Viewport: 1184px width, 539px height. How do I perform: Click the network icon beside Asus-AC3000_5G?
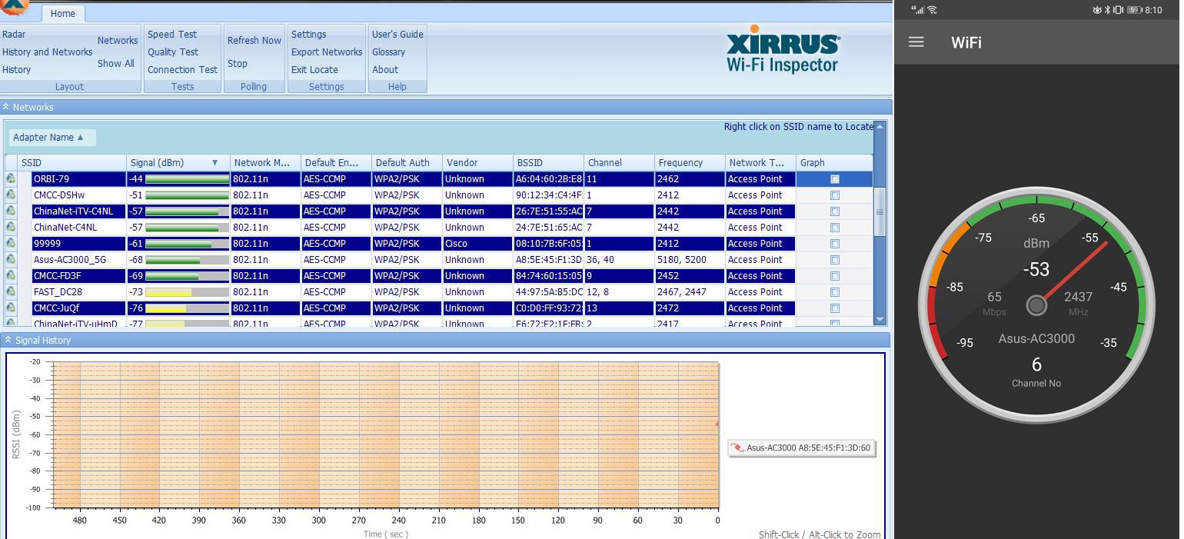pyautogui.click(x=11, y=259)
